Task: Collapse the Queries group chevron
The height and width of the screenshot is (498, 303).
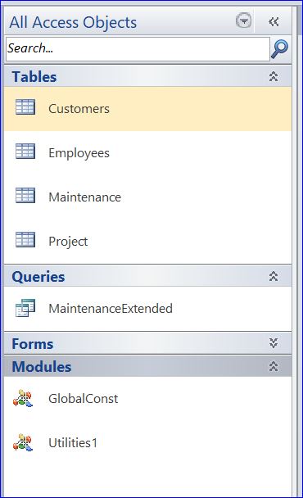Action: [274, 276]
